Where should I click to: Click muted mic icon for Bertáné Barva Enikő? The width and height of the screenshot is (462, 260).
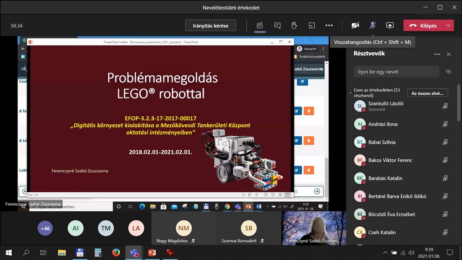tap(445, 196)
